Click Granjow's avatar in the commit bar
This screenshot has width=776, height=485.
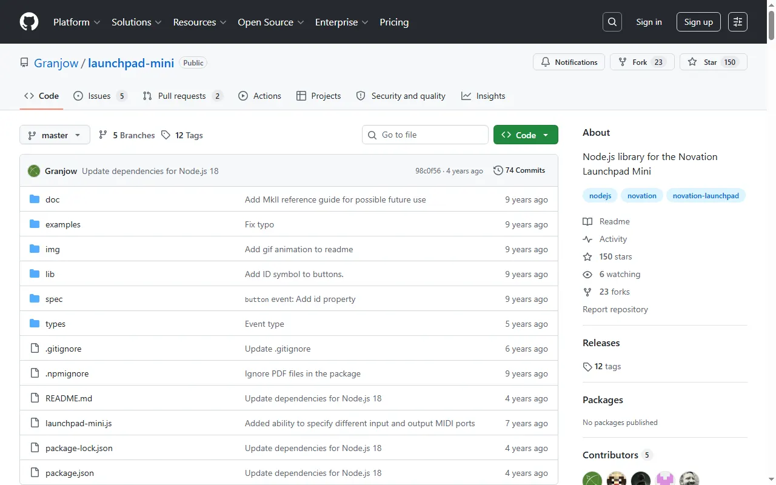pyautogui.click(x=34, y=171)
